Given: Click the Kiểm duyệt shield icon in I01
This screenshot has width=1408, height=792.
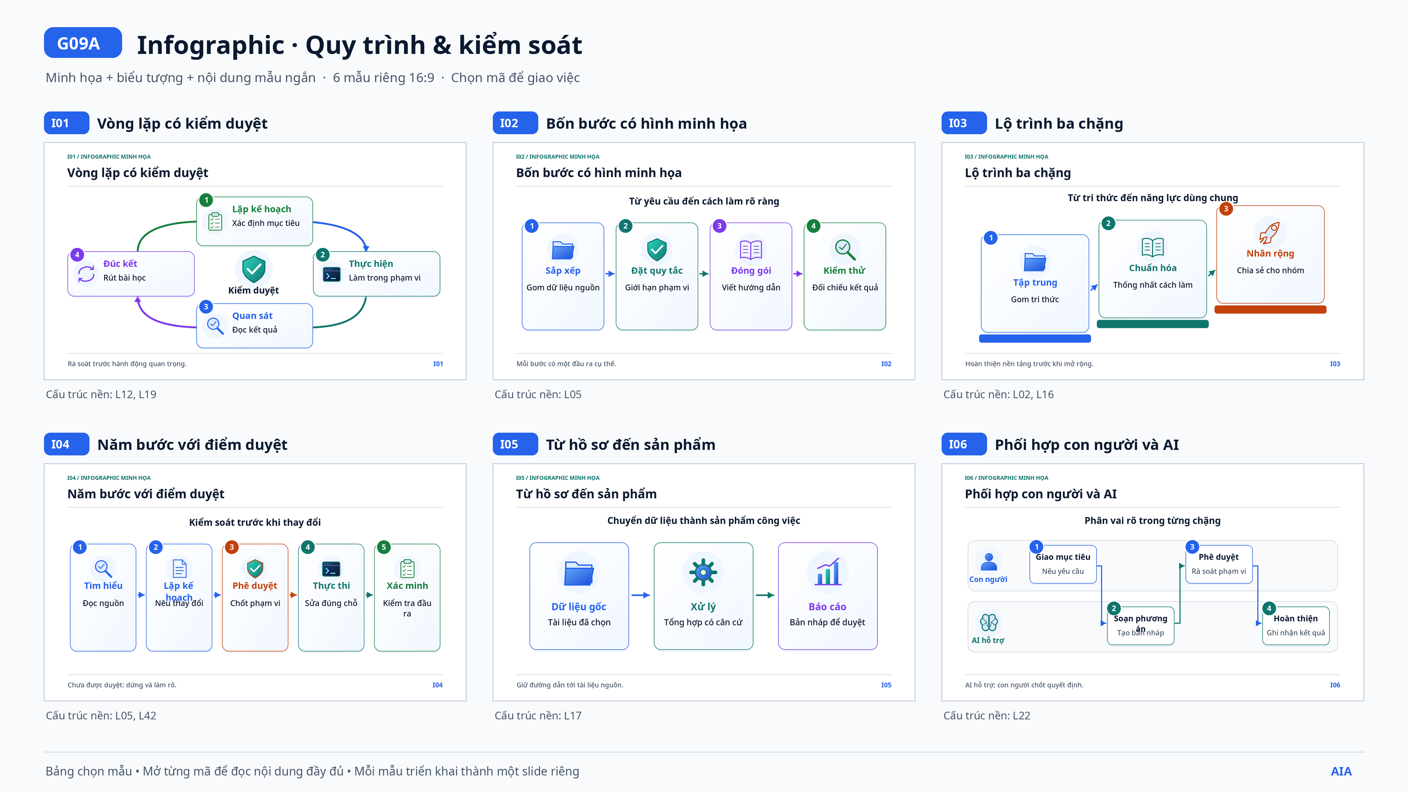Looking at the screenshot, I should coord(254,268).
